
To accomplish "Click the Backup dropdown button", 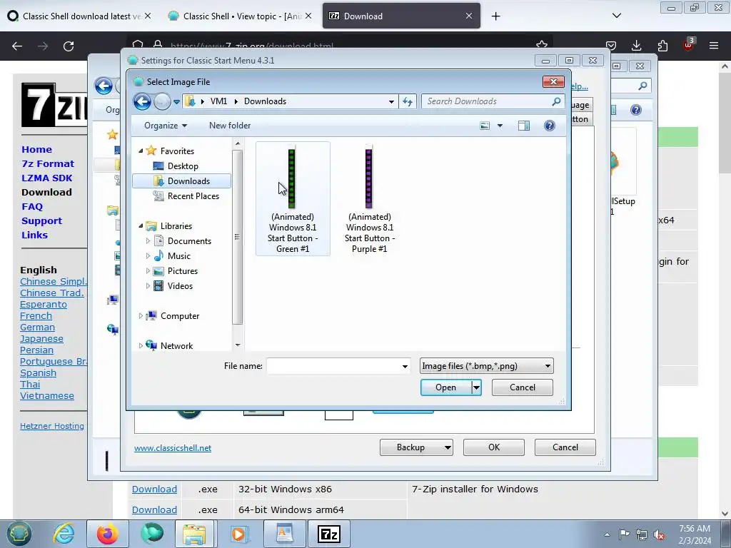I will point(416,447).
